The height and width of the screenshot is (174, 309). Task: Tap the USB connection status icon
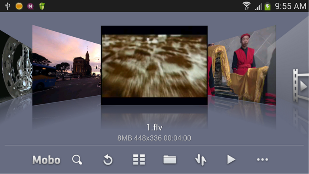tap(8, 6)
